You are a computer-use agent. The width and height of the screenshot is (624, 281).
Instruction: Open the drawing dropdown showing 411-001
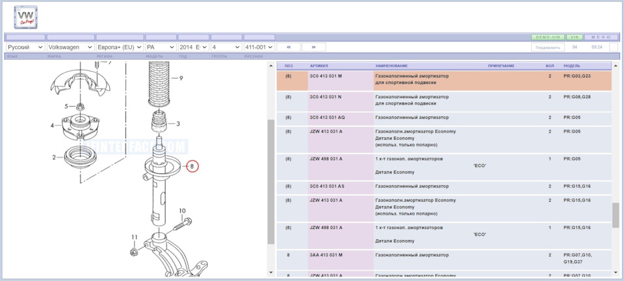259,47
